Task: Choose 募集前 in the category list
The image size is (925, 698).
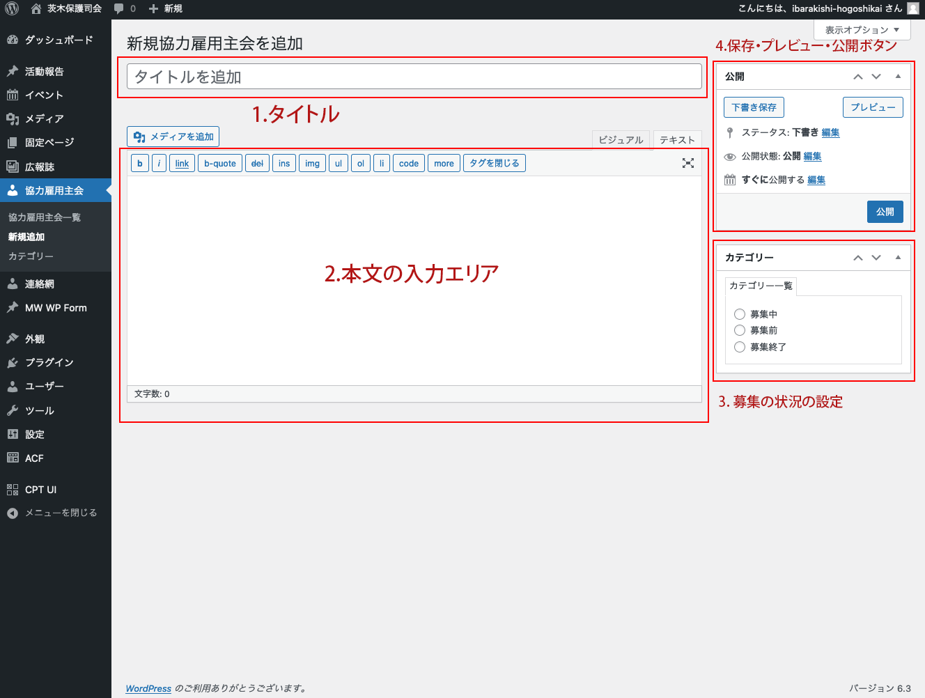Action: [x=739, y=329]
